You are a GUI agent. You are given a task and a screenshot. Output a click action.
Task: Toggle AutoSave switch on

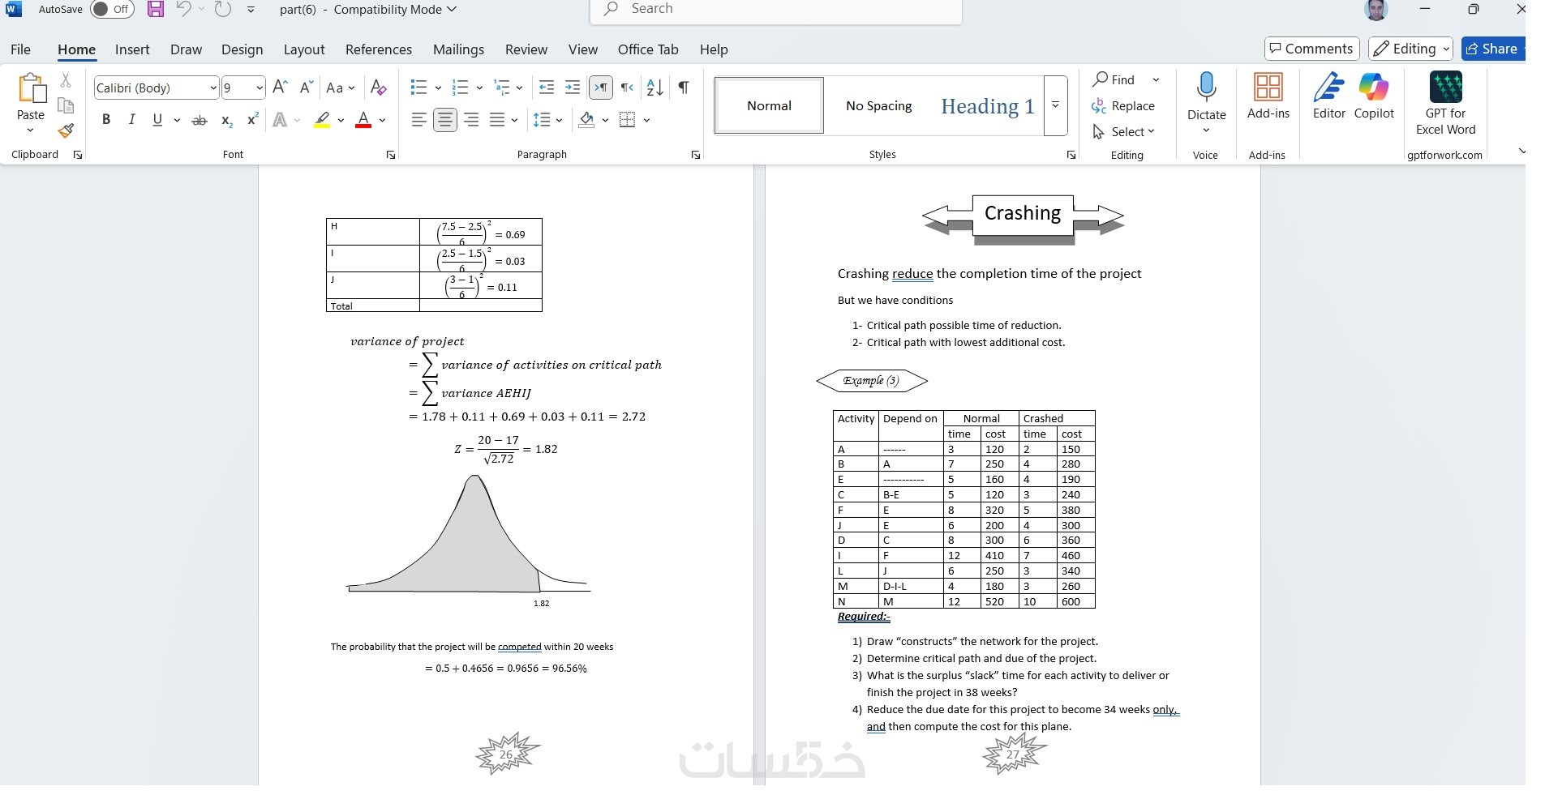pyautogui.click(x=112, y=10)
